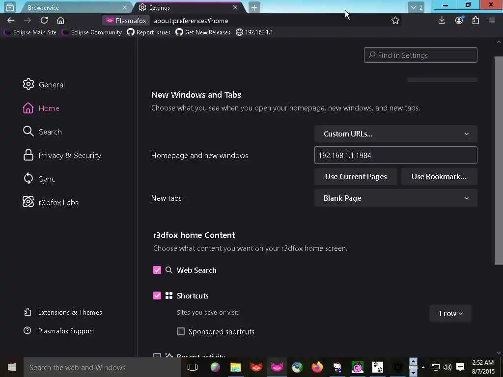
Task: Open a new tab with plus button
Action: (254, 7)
